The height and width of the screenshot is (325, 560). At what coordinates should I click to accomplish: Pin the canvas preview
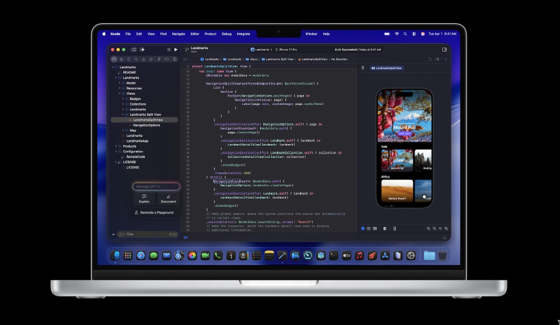(363, 68)
